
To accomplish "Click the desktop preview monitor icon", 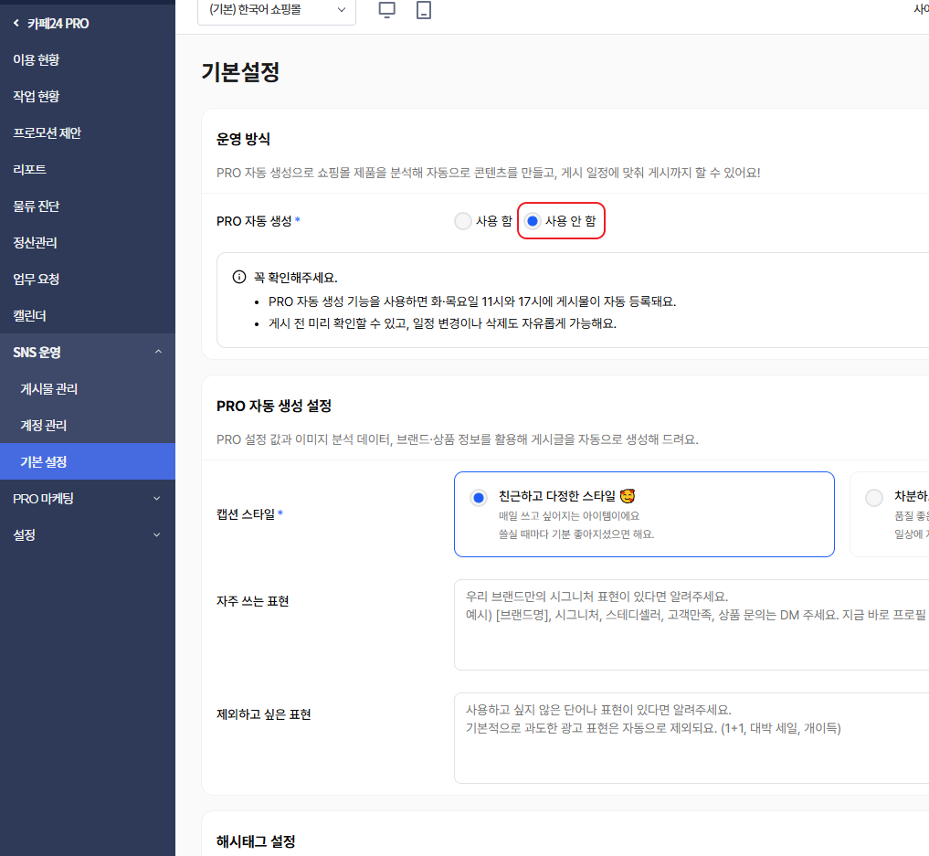I will click(386, 9).
